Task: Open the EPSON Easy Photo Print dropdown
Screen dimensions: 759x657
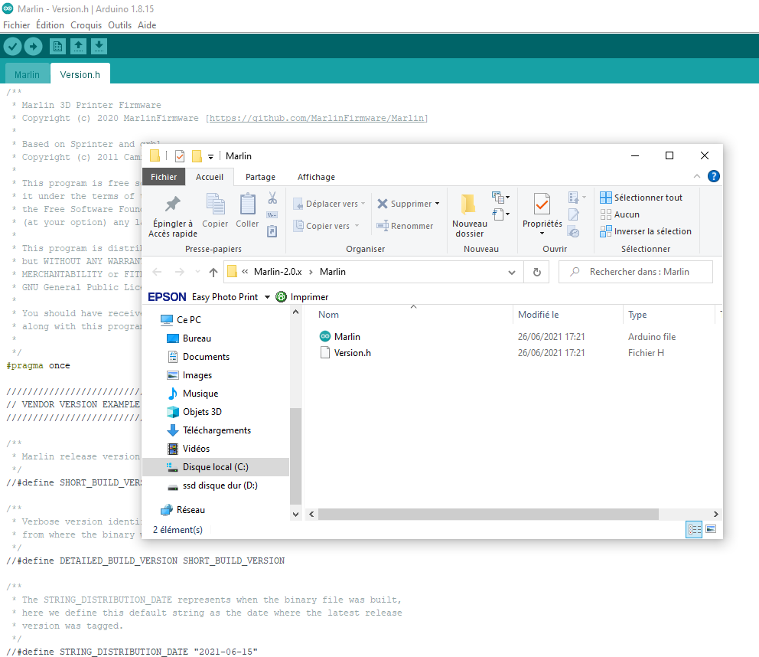Action: pos(267,297)
